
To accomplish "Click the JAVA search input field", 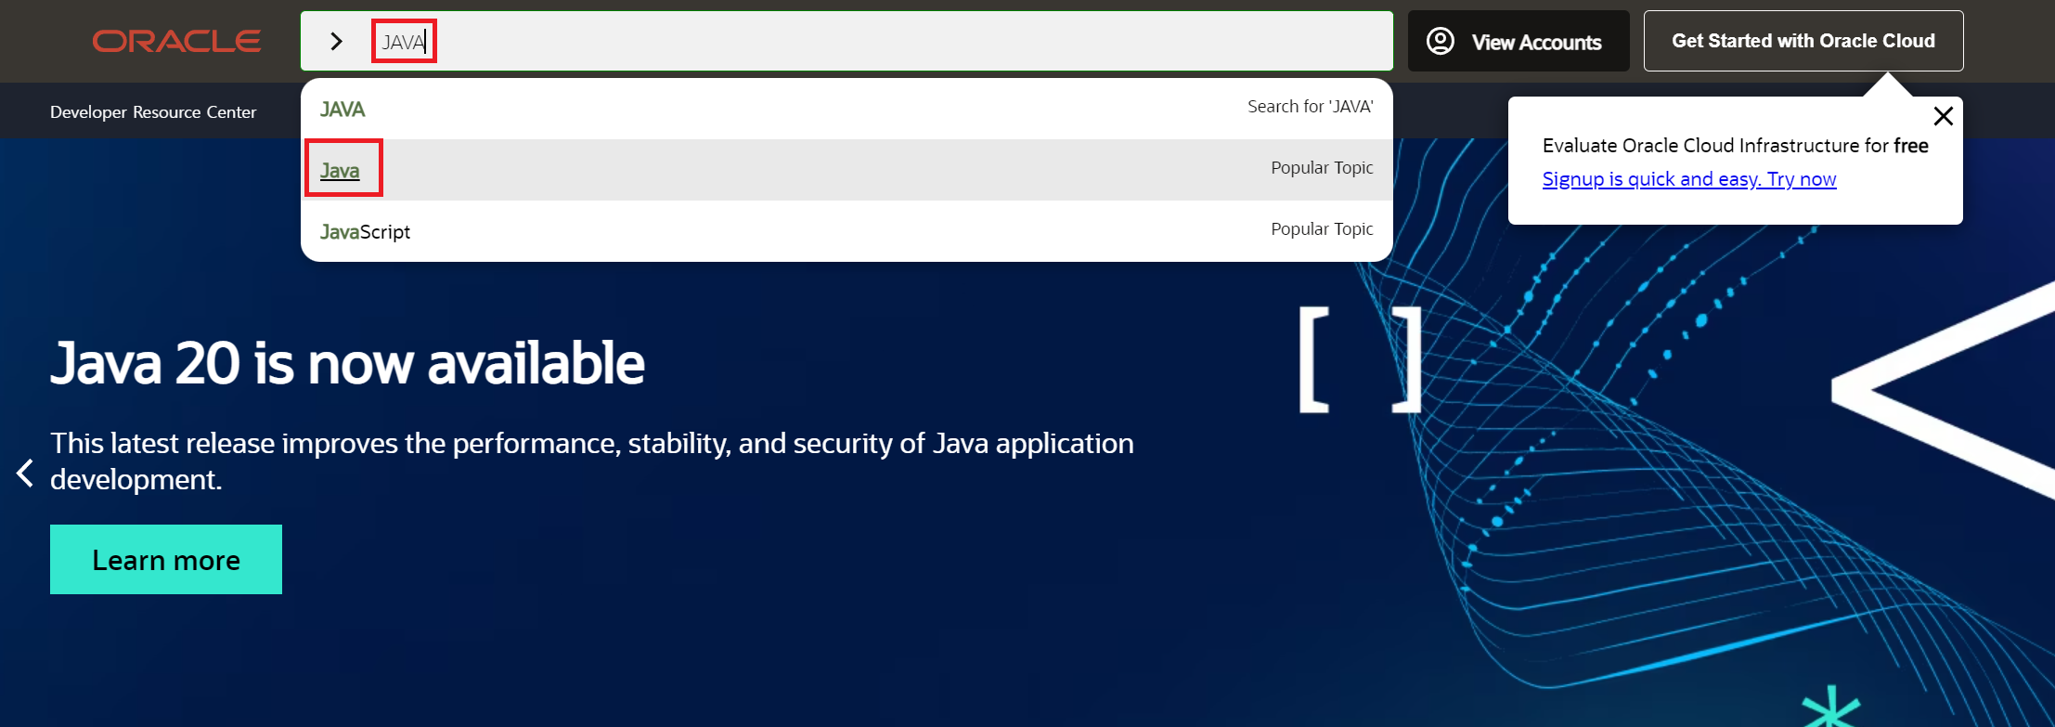I will tap(847, 41).
